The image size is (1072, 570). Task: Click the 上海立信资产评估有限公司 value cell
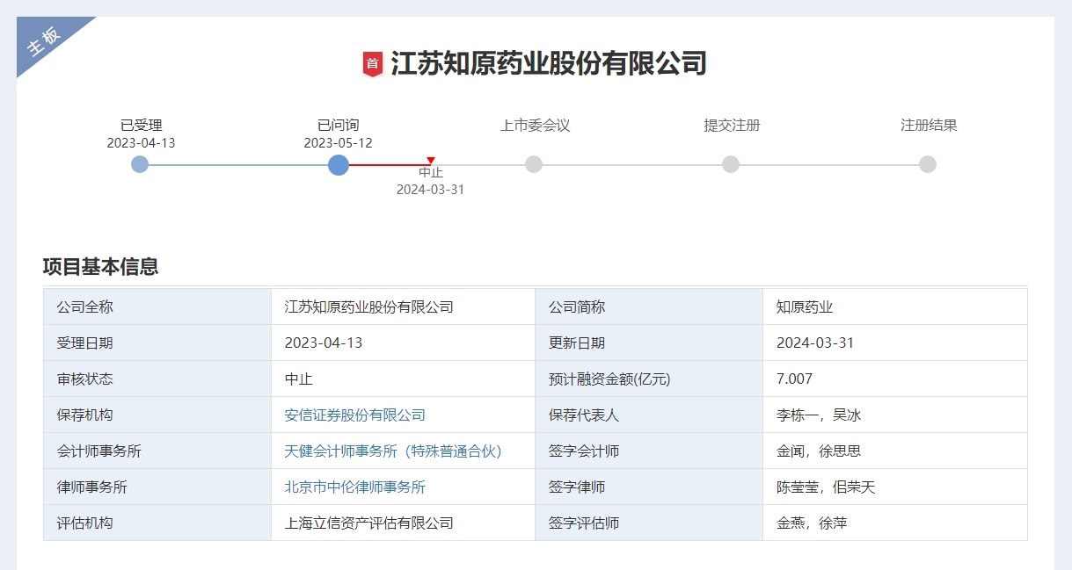(403, 523)
